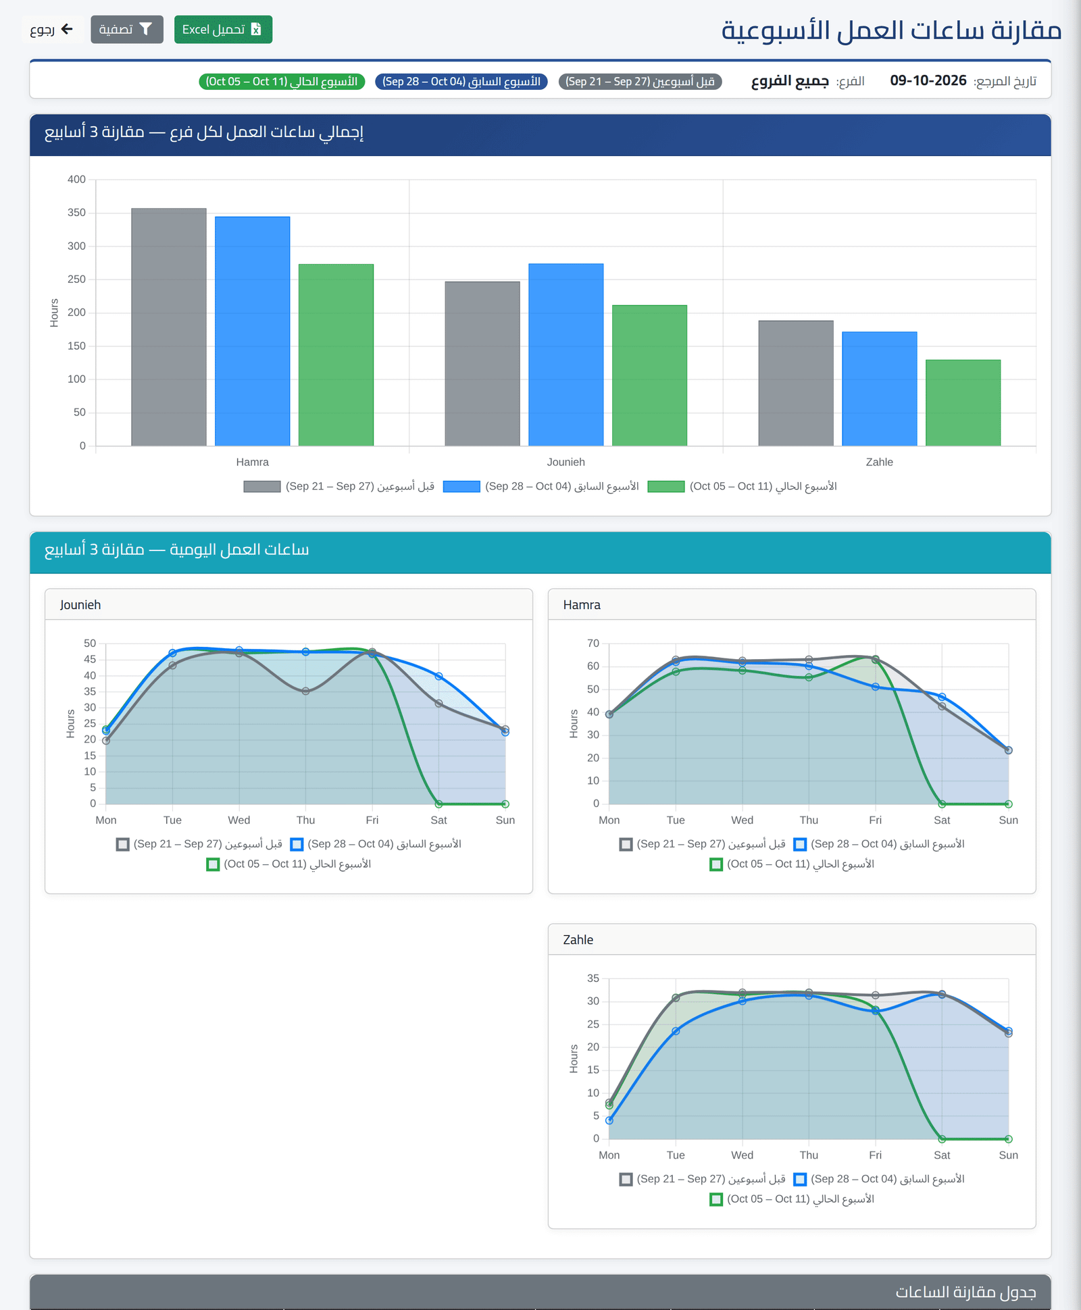This screenshot has width=1081, height=1310.
Task: Click Zahle's gray two-weeks-ago bar
Action: point(796,383)
